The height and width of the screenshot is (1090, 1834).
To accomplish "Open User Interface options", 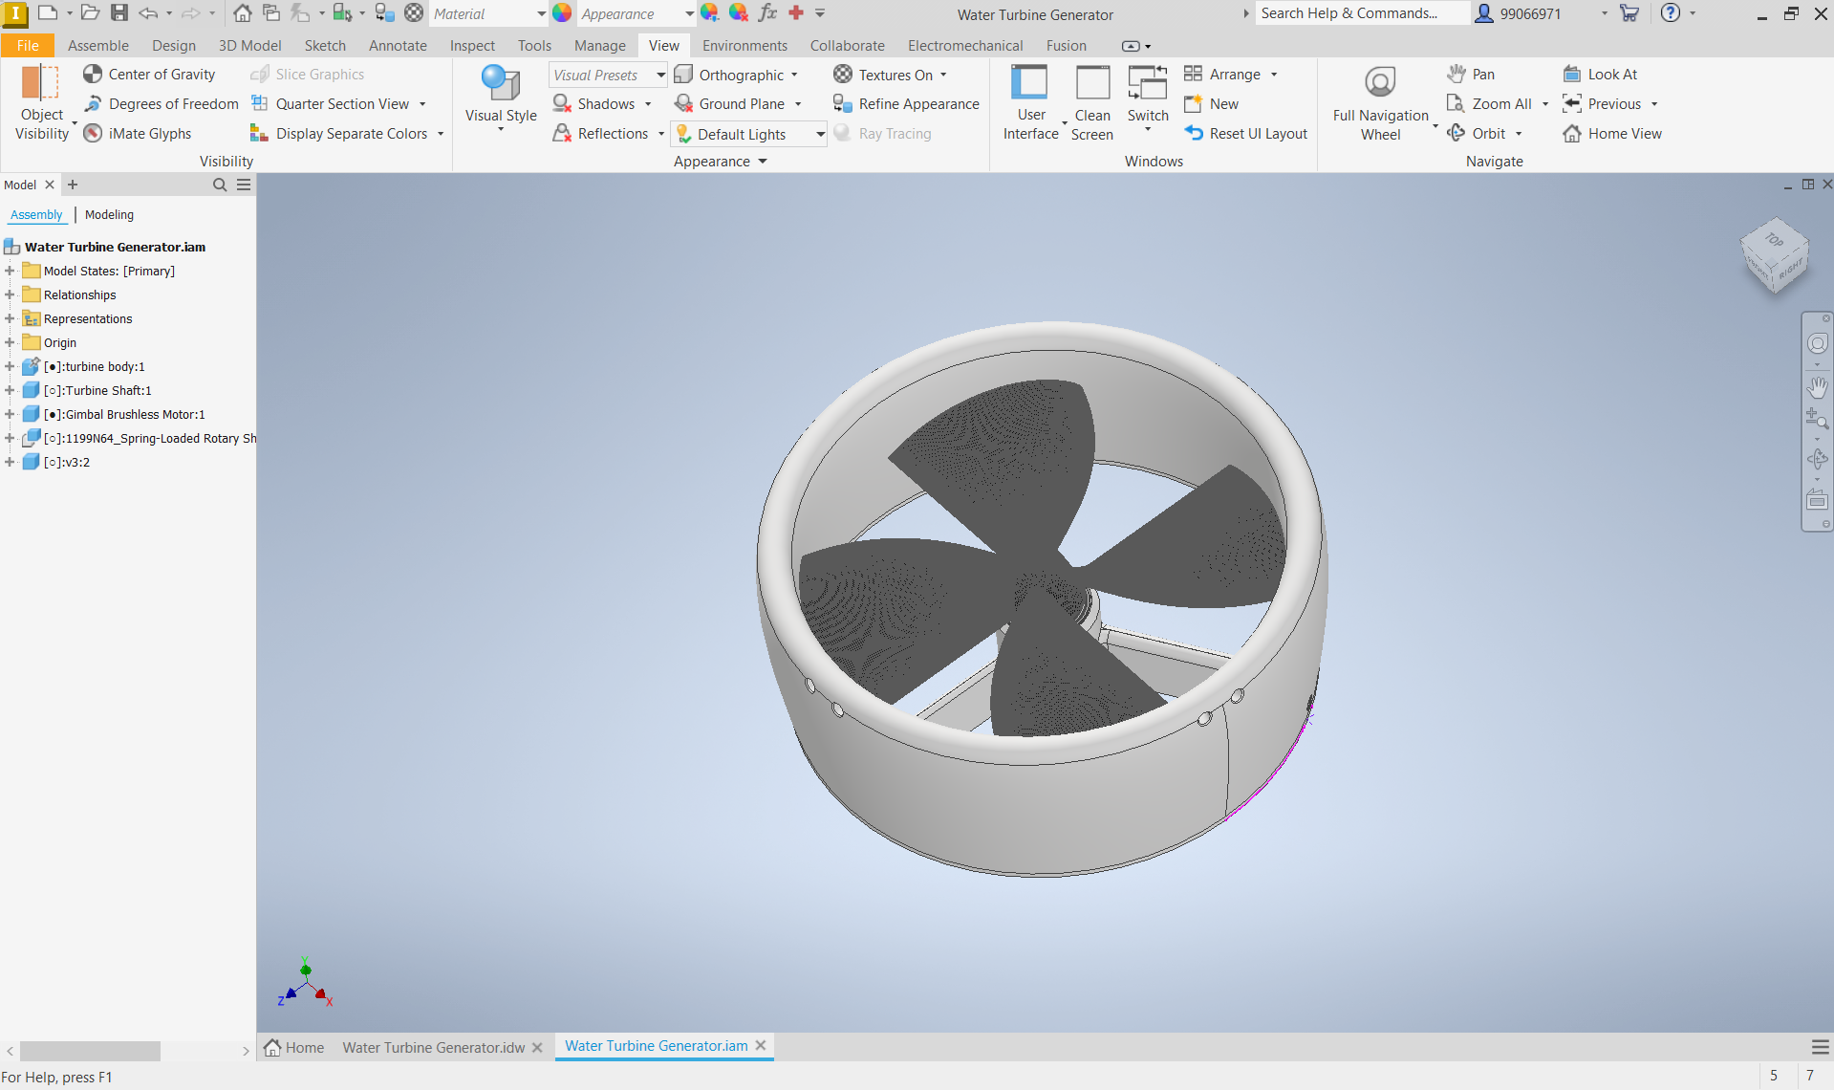I will [1031, 103].
